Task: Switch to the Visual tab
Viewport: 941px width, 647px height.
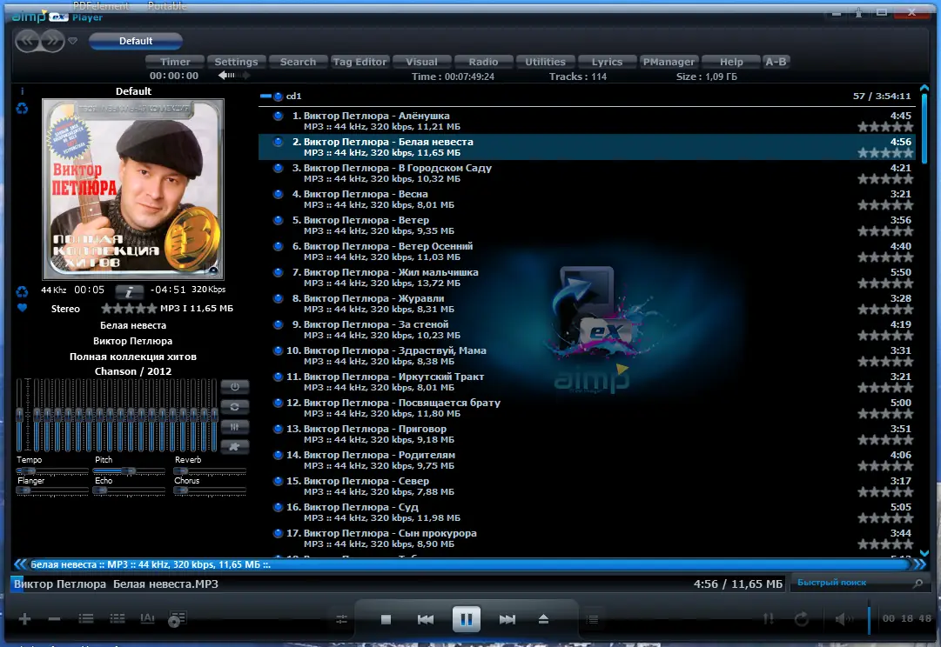Action: point(421,62)
